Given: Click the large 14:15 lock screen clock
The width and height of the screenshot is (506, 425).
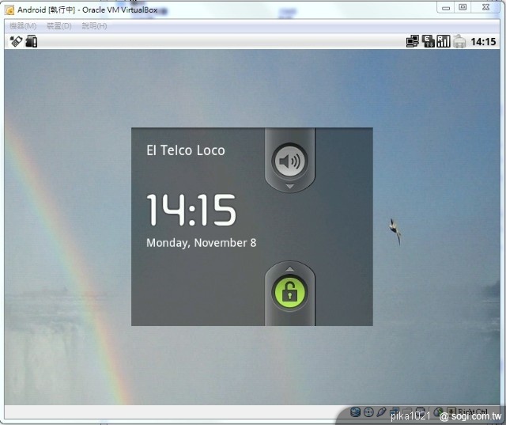Looking at the screenshot, I should (x=191, y=211).
